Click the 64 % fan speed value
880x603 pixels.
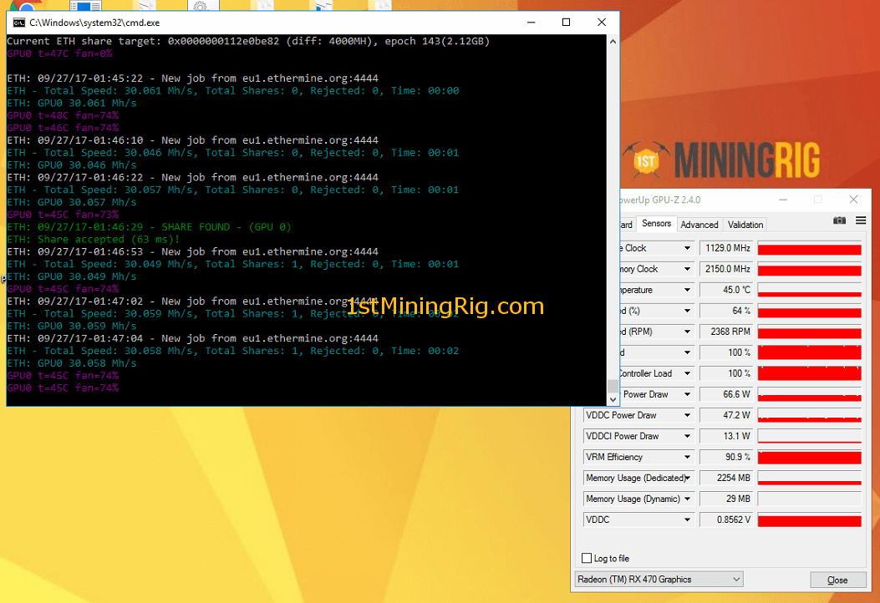726,311
